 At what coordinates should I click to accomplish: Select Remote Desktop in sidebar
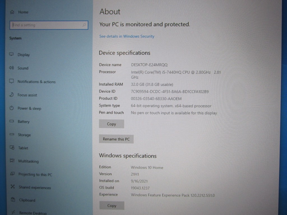33,213
